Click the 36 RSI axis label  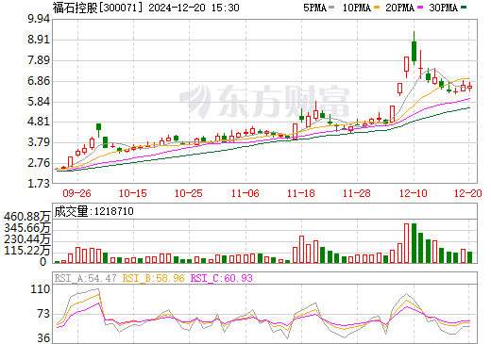(43, 338)
